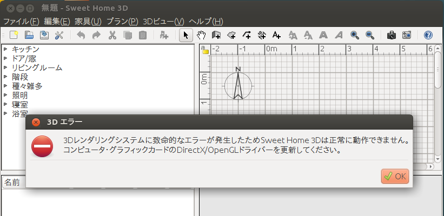The image size is (444, 216).
Task: Click the Create video icon
Action: [x=407, y=35]
